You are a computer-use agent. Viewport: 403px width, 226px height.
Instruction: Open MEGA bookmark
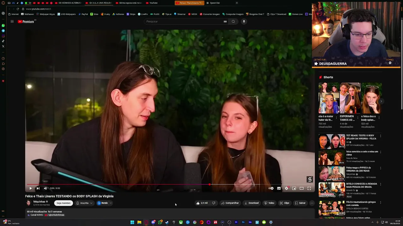tap(193, 14)
